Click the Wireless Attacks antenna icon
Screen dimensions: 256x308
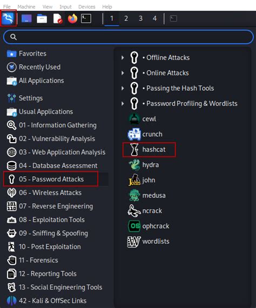coord(11,193)
